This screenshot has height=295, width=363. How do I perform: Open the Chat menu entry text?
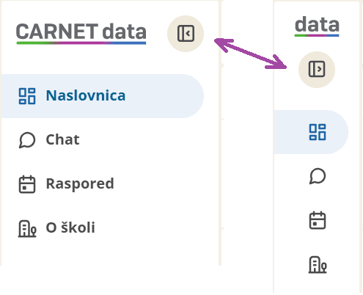(62, 139)
